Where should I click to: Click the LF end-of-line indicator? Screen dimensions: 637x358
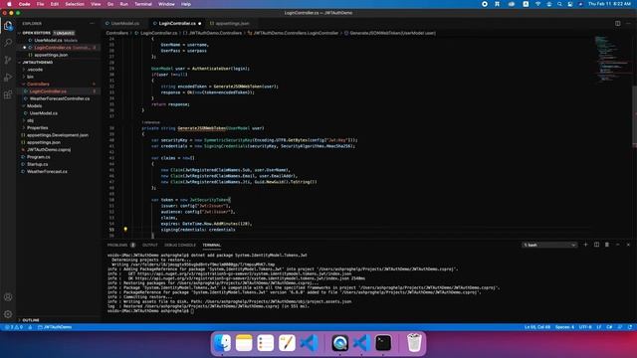[x=599, y=327]
